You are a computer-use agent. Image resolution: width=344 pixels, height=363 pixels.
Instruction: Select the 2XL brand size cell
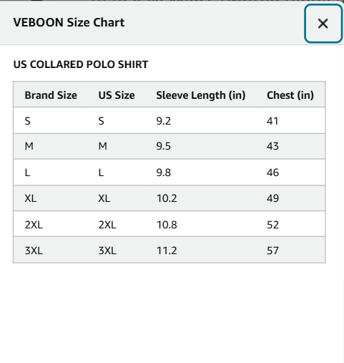coord(34,225)
